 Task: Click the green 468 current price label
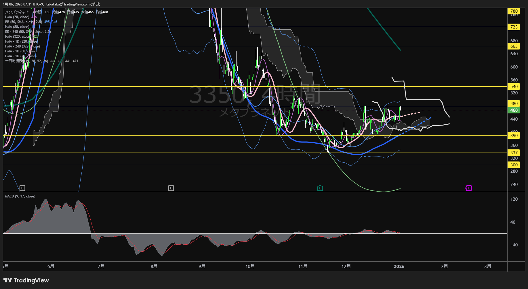tap(514, 110)
